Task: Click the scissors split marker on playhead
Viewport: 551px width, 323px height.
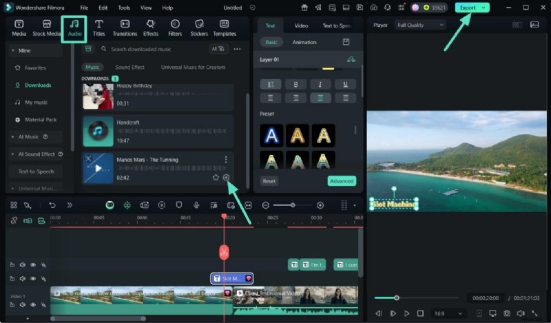Action: click(224, 252)
